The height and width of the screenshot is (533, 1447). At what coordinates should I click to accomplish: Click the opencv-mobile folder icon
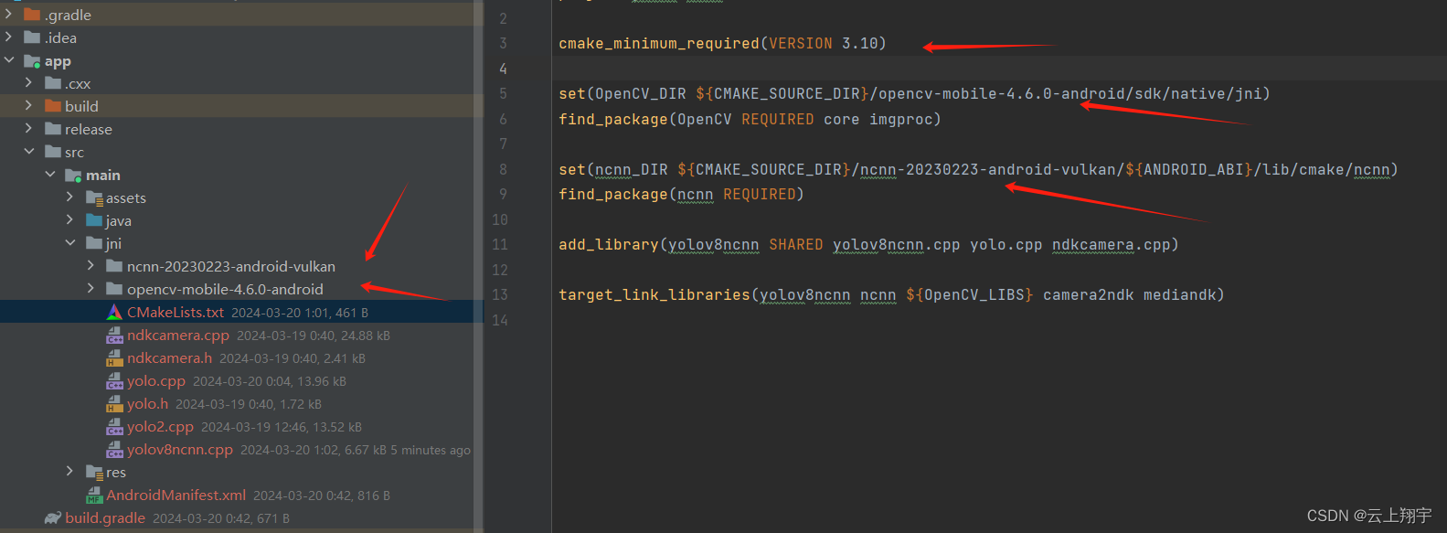pos(114,289)
